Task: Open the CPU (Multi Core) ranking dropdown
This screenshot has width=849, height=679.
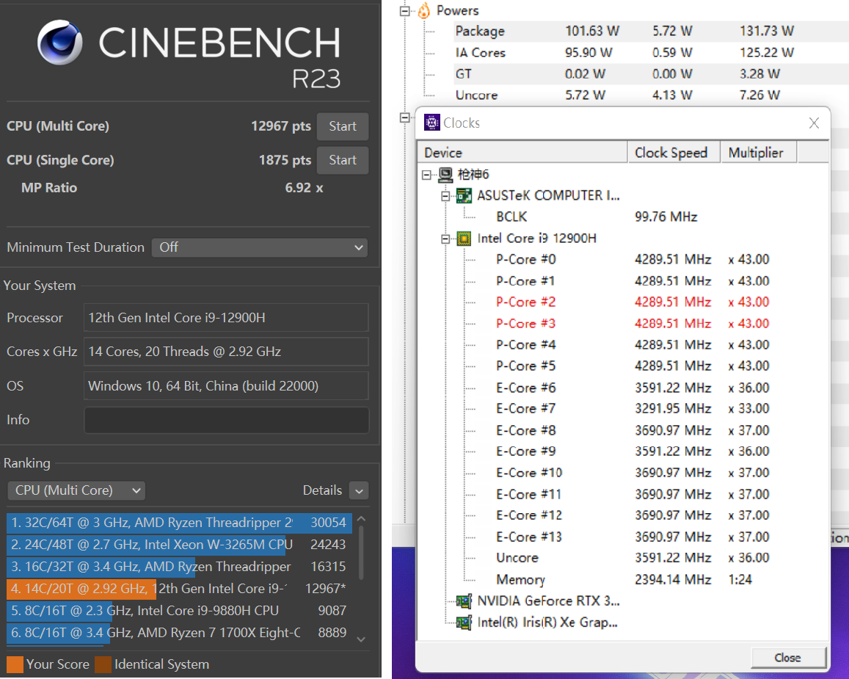Action: 76,490
